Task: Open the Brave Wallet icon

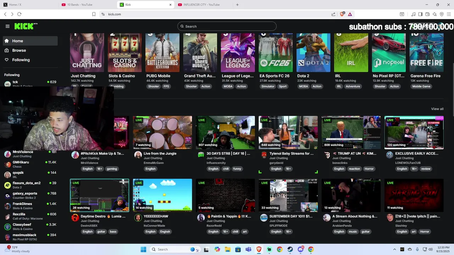Action: pos(427,14)
